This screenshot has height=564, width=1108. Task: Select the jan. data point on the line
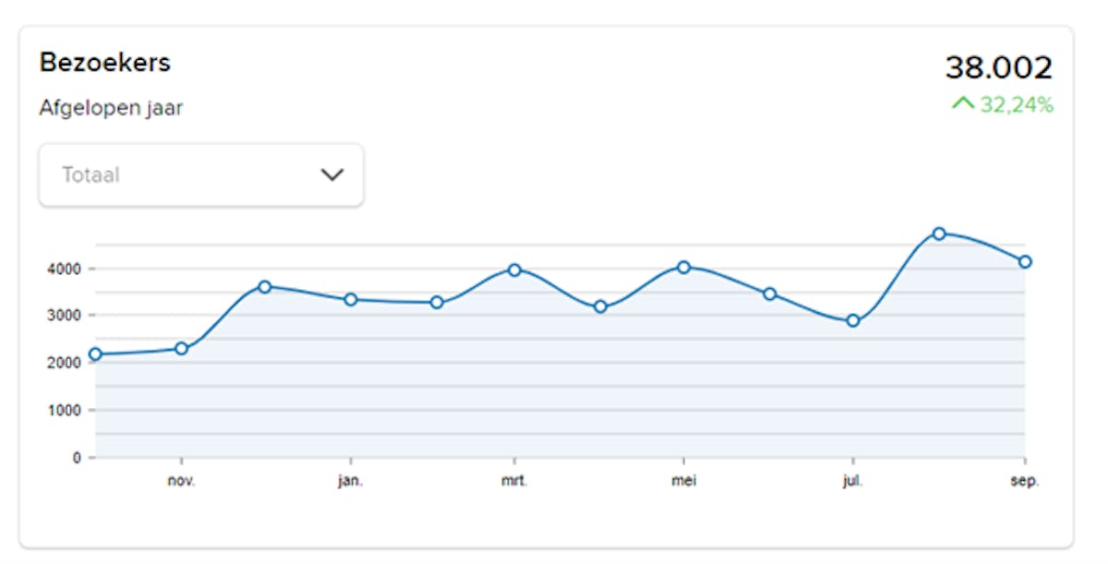click(351, 300)
